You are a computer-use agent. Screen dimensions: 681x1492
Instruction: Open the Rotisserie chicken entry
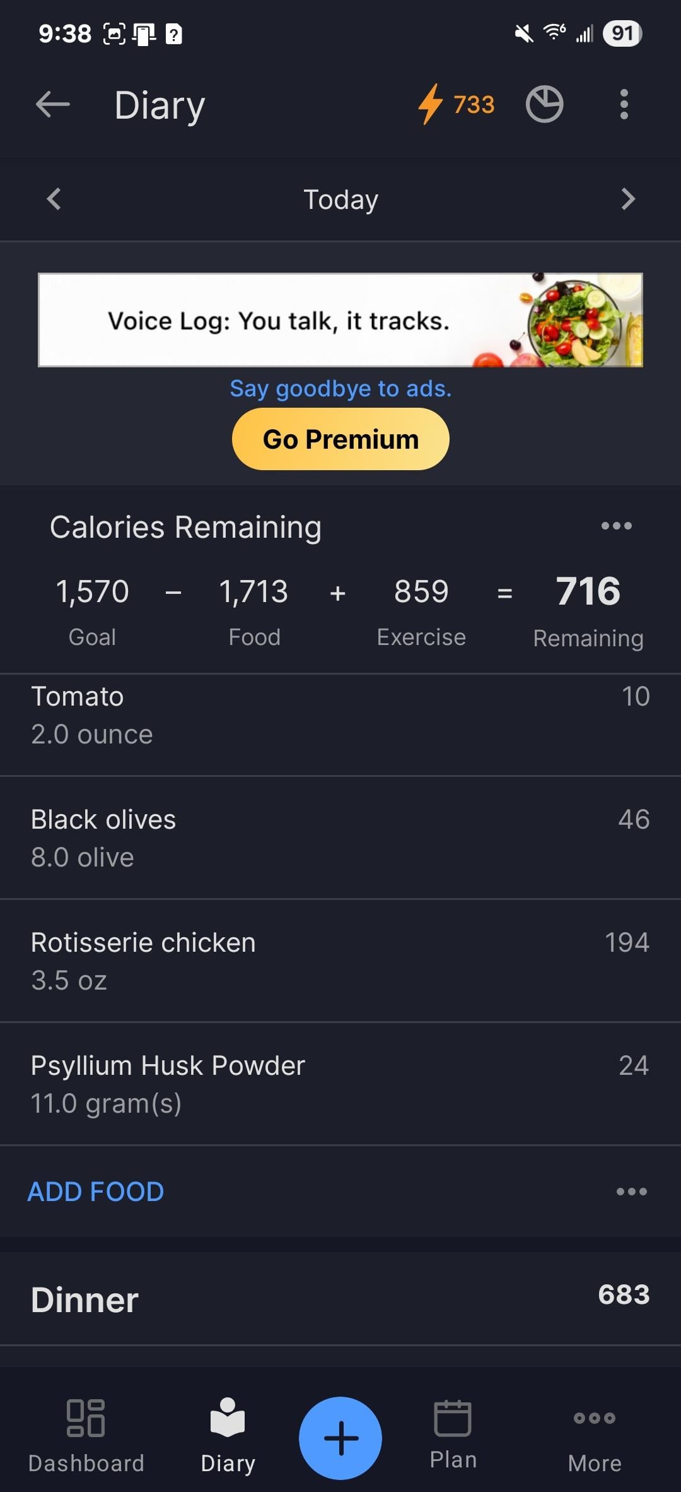tap(340, 961)
